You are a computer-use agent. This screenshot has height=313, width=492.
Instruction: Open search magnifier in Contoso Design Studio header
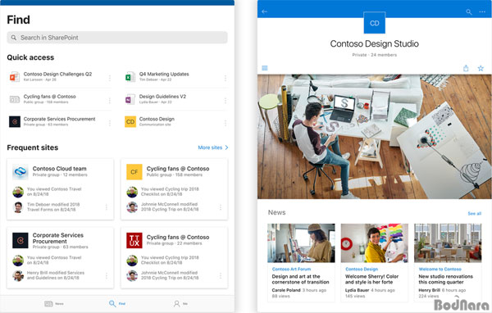point(469,12)
